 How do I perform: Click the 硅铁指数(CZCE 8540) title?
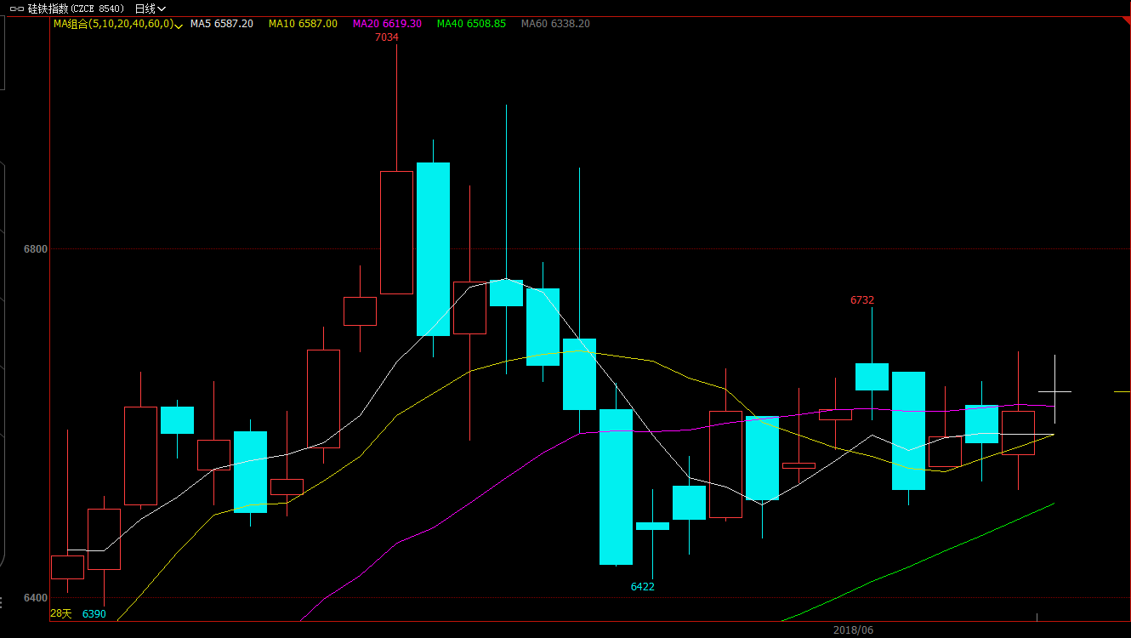76,9
